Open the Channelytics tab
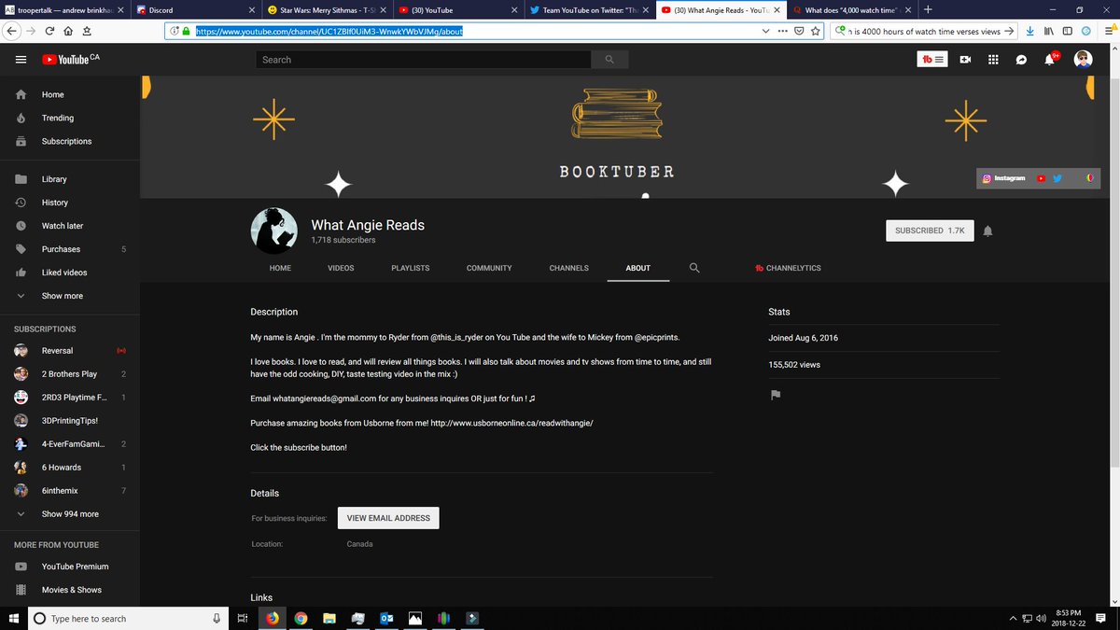This screenshot has height=630, width=1120. (x=788, y=268)
